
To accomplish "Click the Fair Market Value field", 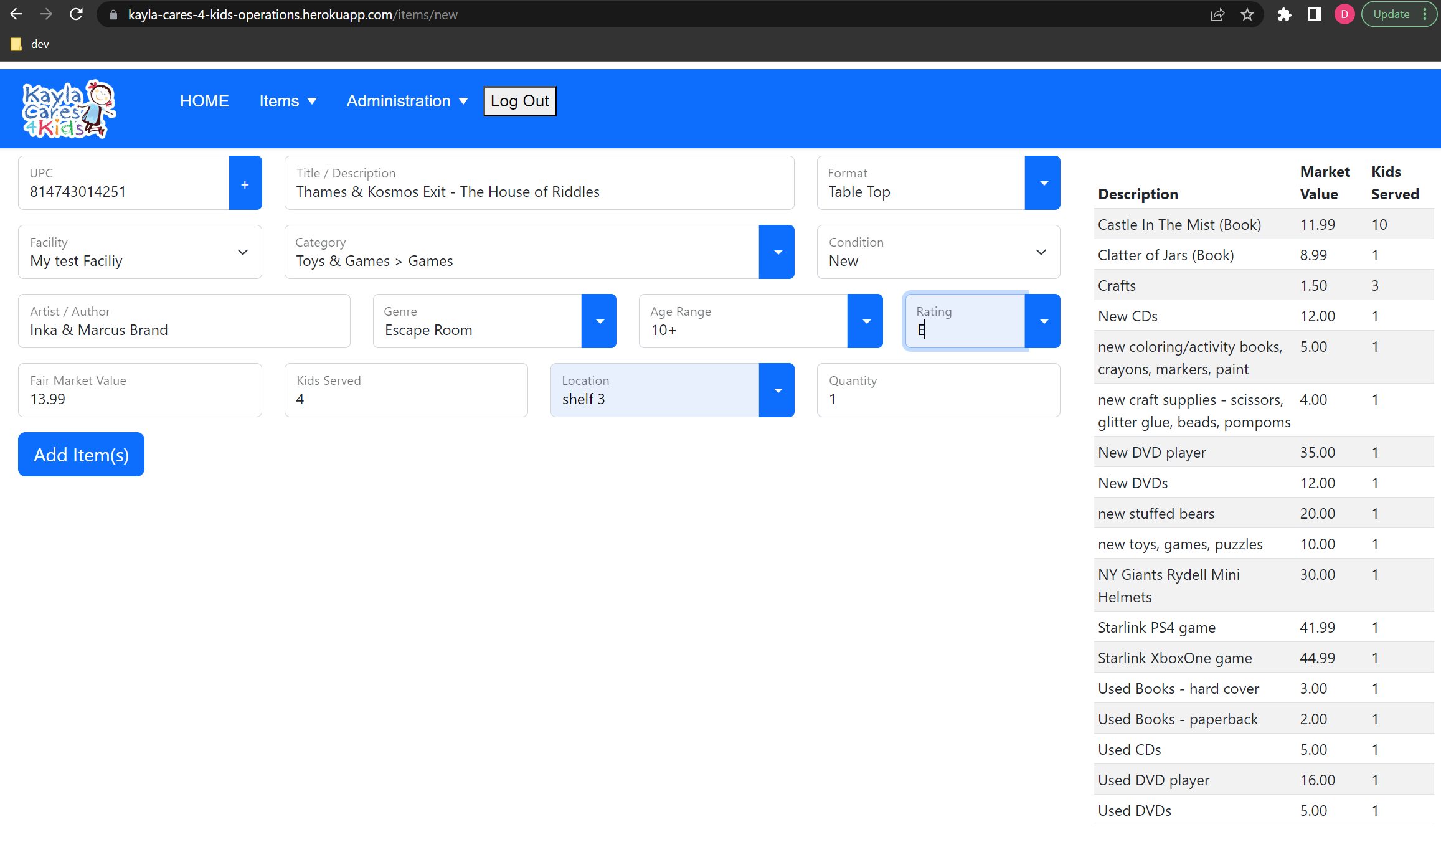I will tap(140, 390).
